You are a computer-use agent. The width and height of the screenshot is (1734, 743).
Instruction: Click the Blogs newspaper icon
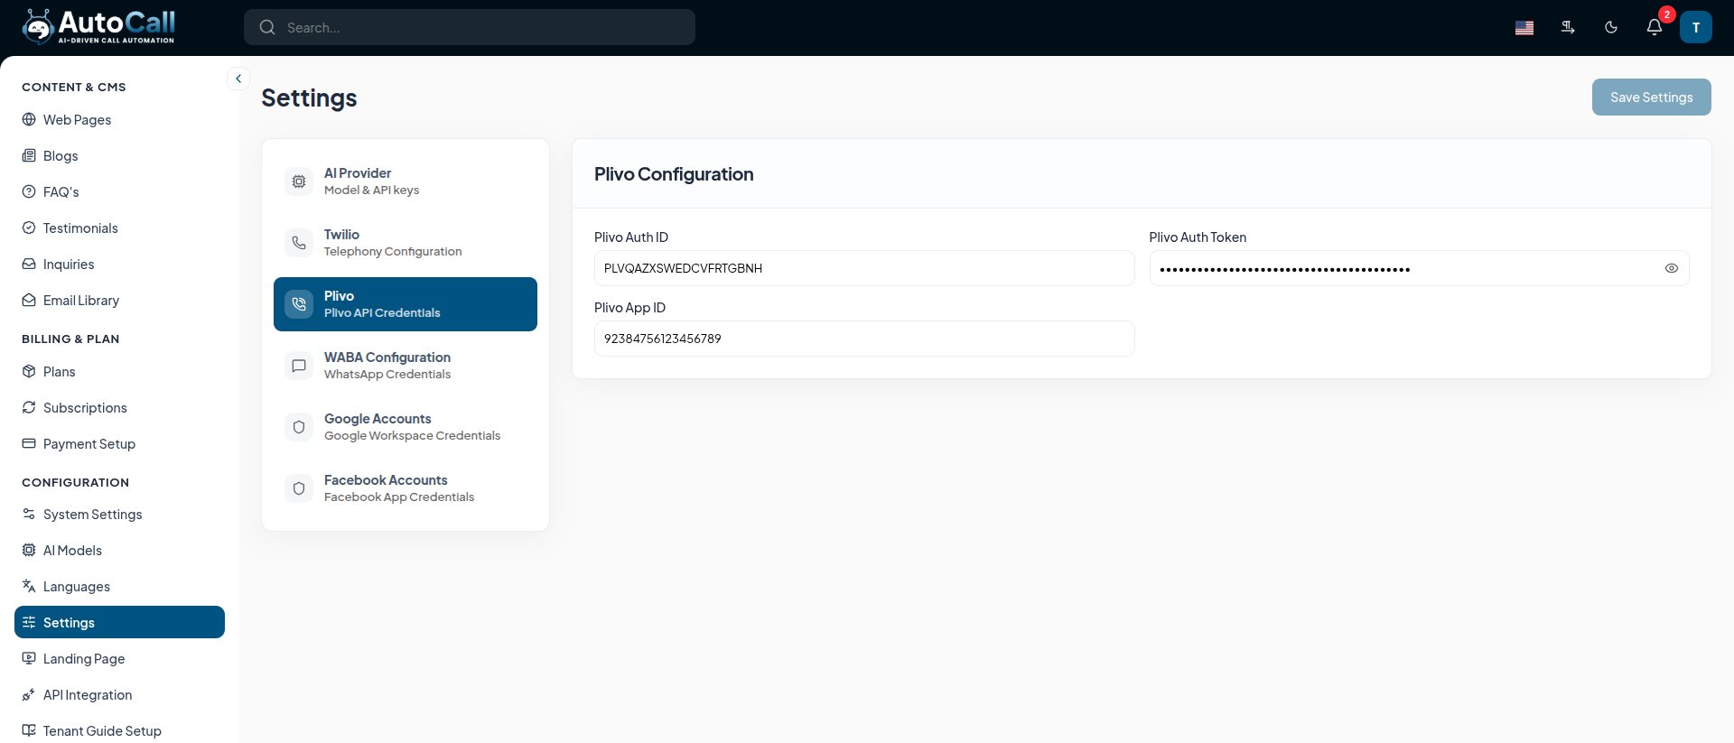coord(29,155)
